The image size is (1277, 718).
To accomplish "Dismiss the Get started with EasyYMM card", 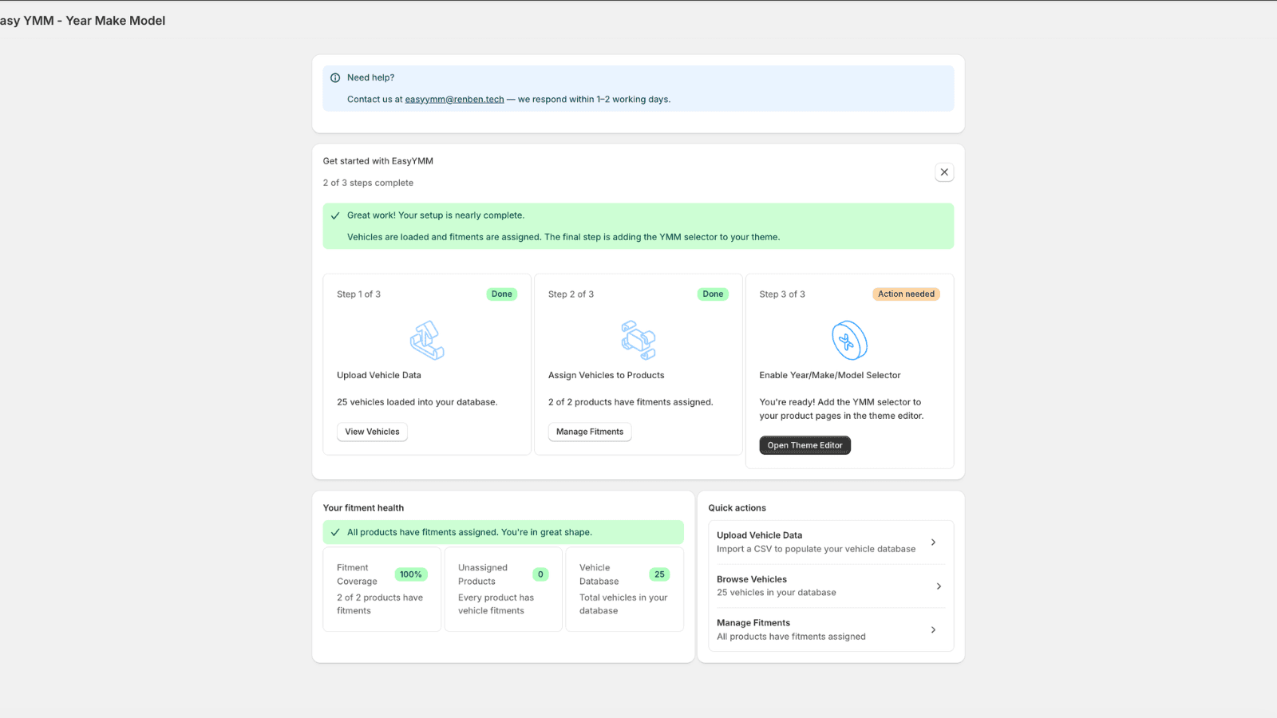I will (944, 172).
